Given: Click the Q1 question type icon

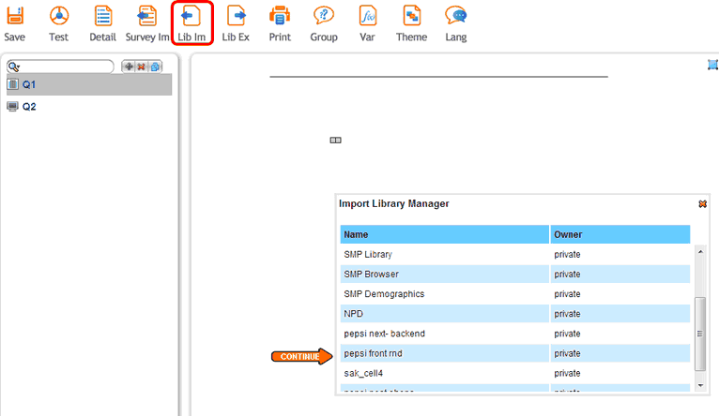Looking at the screenshot, I should pyautogui.click(x=13, y=84).
